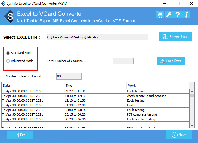Show the info about icon
This screenshot has height=143, width=198.
186,15
